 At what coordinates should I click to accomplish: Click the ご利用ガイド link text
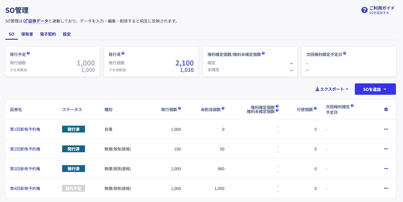[382, 8]
